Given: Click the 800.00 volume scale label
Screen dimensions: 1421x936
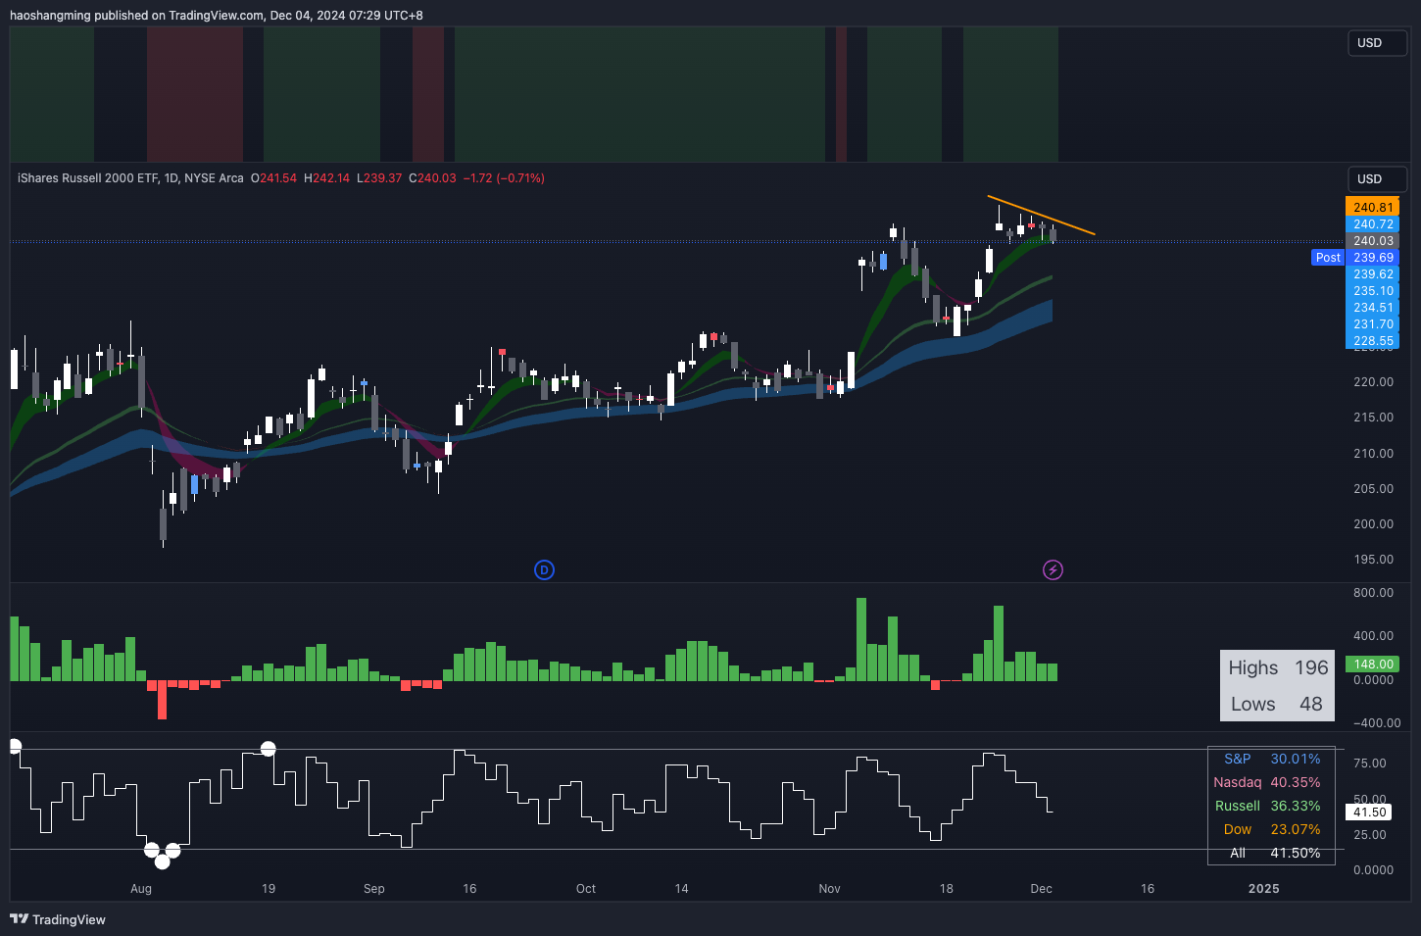Looking at the screenshot, I should [1373, 593].
